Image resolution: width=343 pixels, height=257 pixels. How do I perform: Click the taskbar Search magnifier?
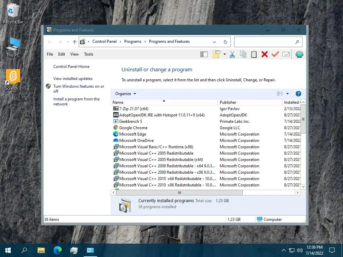tap(24, 250)
